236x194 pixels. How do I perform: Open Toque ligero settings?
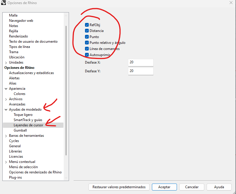click(x=23, y=115)
